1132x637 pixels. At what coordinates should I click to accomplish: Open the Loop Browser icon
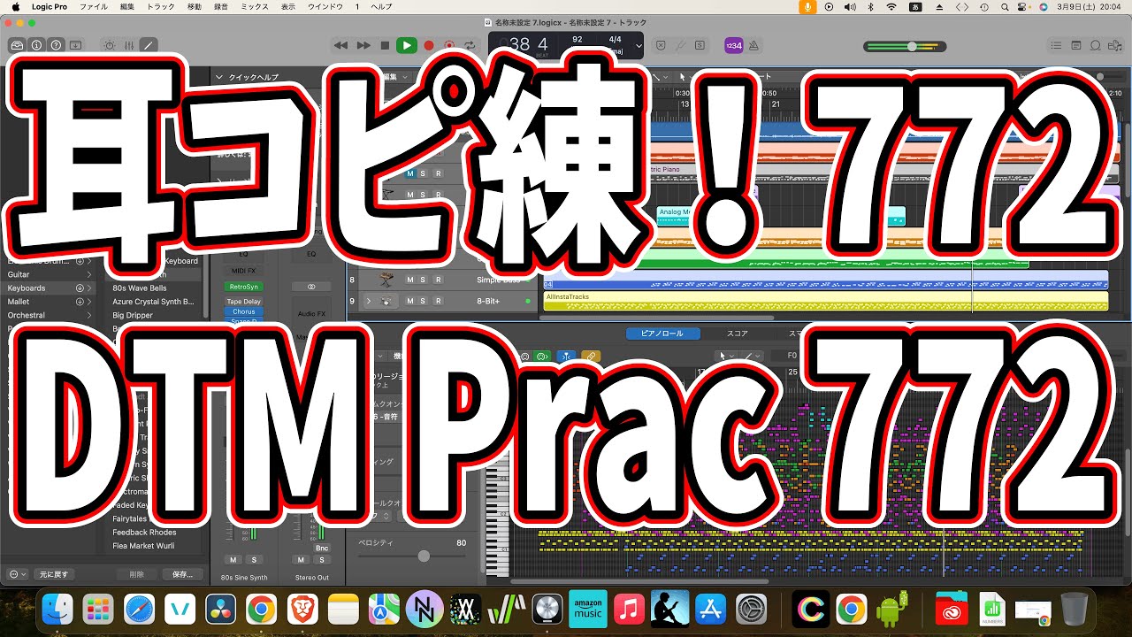tap(1096, 45)
